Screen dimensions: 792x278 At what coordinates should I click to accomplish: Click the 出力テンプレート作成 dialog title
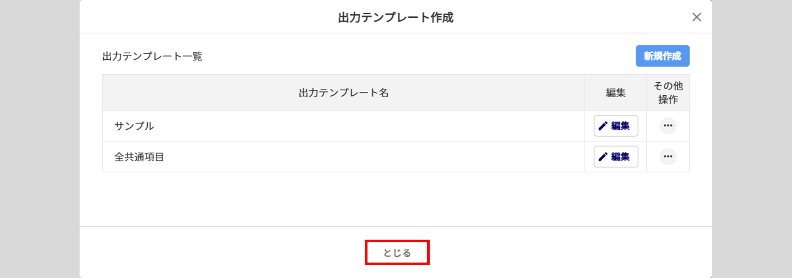tap(396, 17)
